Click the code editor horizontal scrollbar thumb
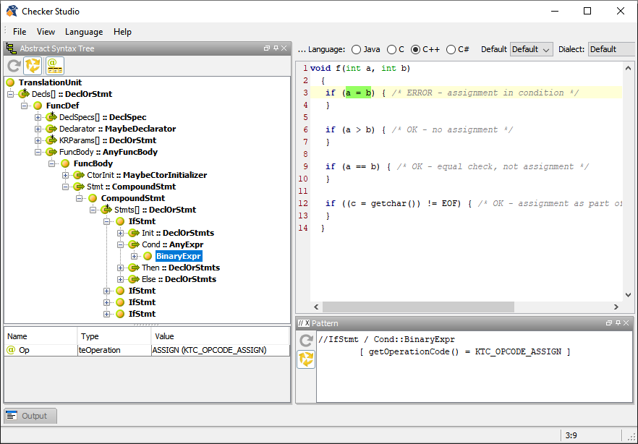 [x=418, y=307]
